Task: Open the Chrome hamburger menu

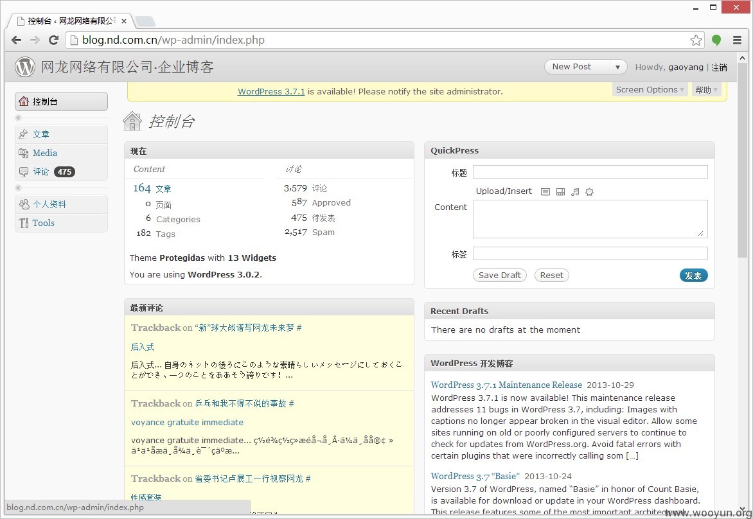Action: [x=737, y=40]
